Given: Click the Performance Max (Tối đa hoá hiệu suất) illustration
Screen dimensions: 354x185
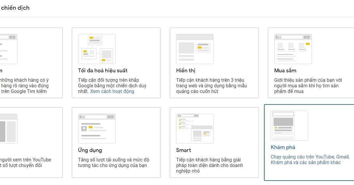Looking at the screenshot, I should point(97,49).
